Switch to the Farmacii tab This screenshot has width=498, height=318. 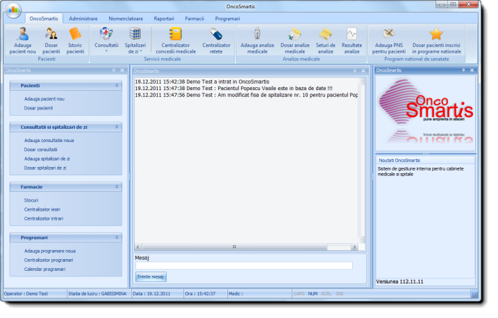point(194,19)
